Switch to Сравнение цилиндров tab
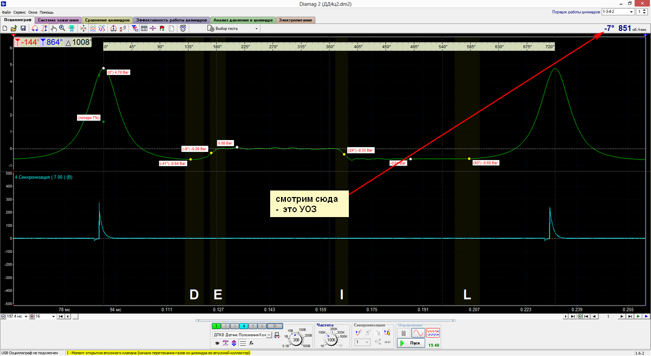Viewport: 651px width, 356px height. tap(107, 20)
